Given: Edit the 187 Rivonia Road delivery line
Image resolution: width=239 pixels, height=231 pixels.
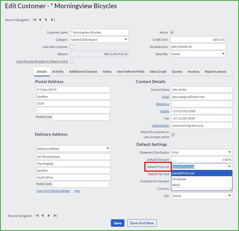Looking at the screenshot, I should pos(73,156).
